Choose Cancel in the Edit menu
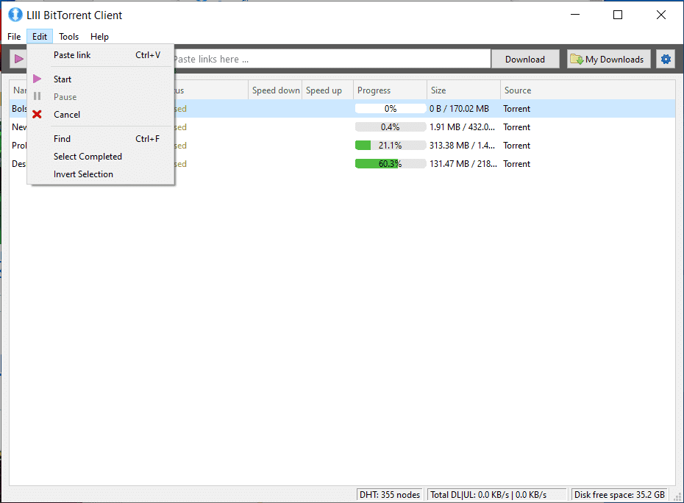 point(101,114)
